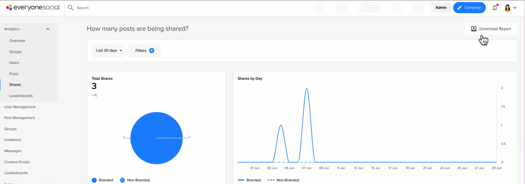This screenshot has width=525, height=184.
Task: Open Leaderboards below Content Emails
Action: pos(16,173)
